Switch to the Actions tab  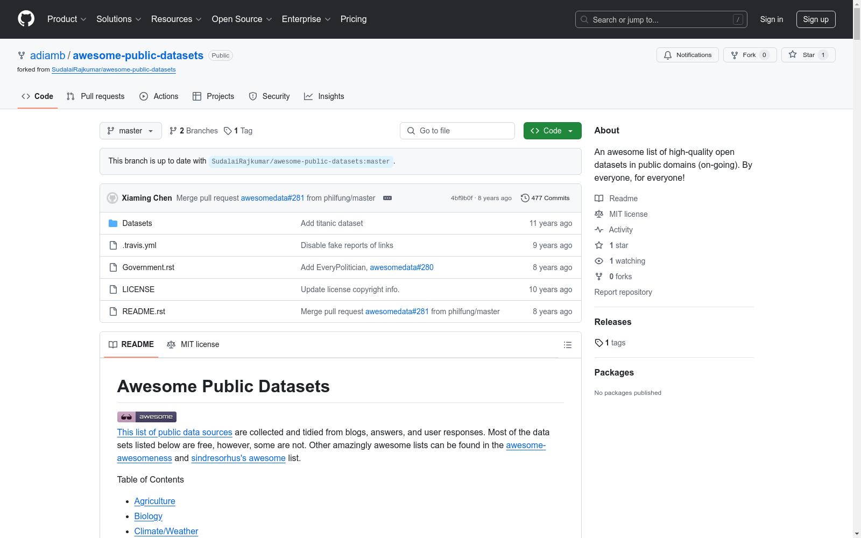coord(159,96)
